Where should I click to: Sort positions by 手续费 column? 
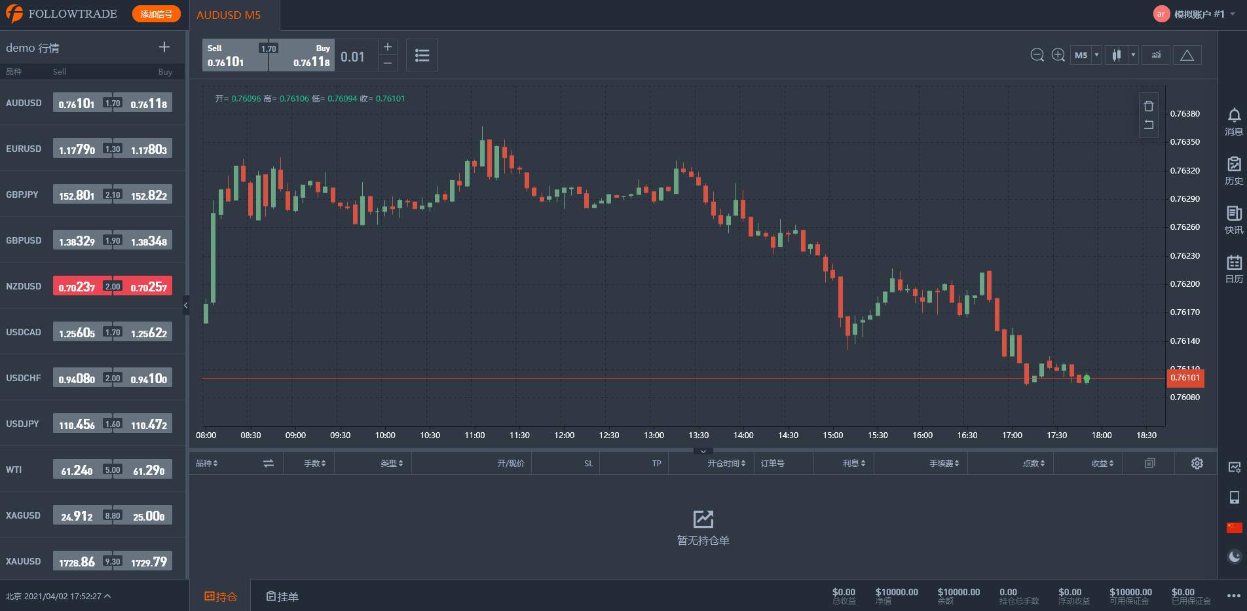coord(944,463)
